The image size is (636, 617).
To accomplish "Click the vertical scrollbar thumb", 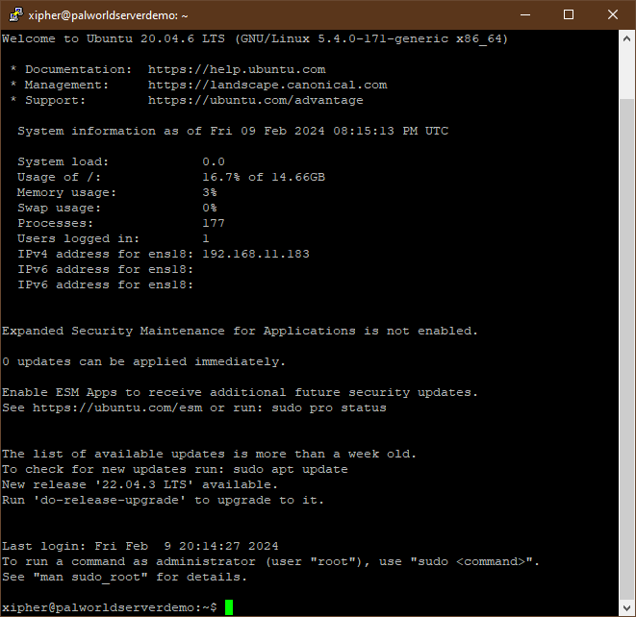I will point(626,349).
